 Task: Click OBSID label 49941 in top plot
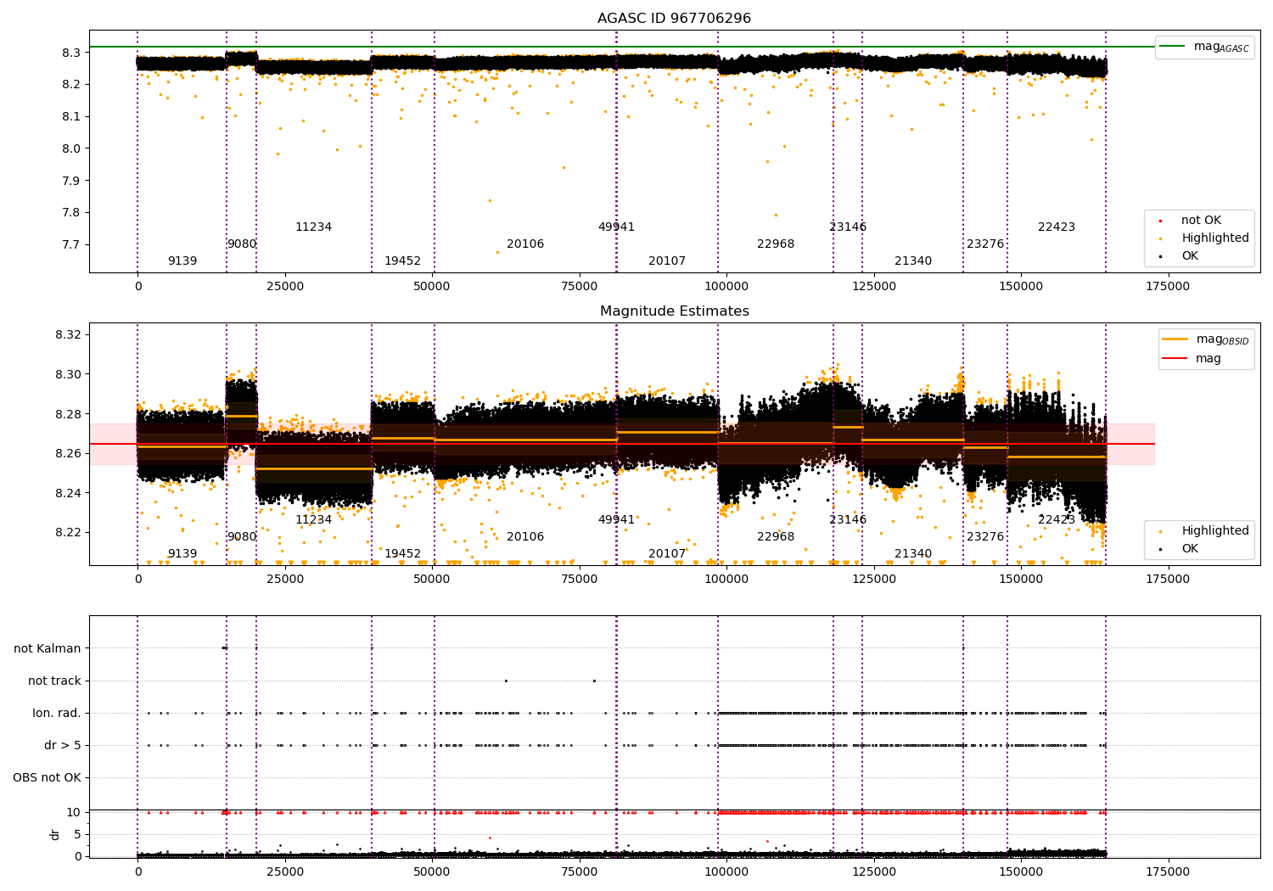click(616, 227)
